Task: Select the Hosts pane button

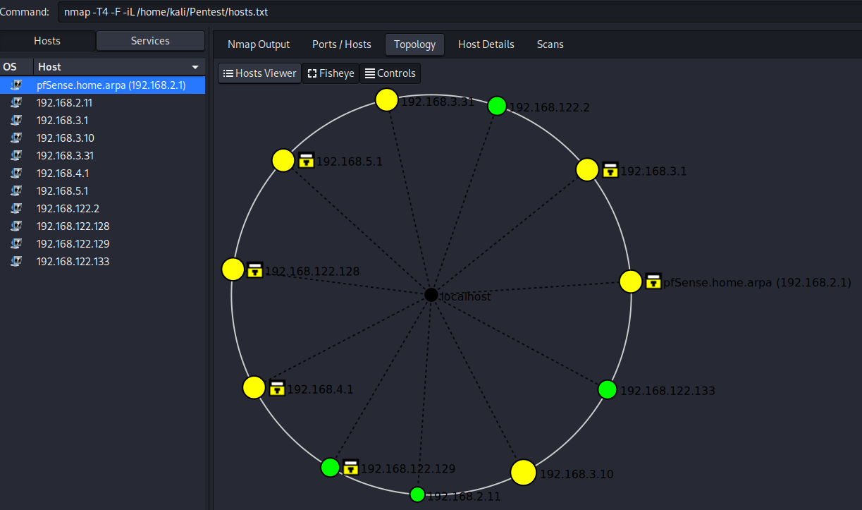Action: [47, 41]
